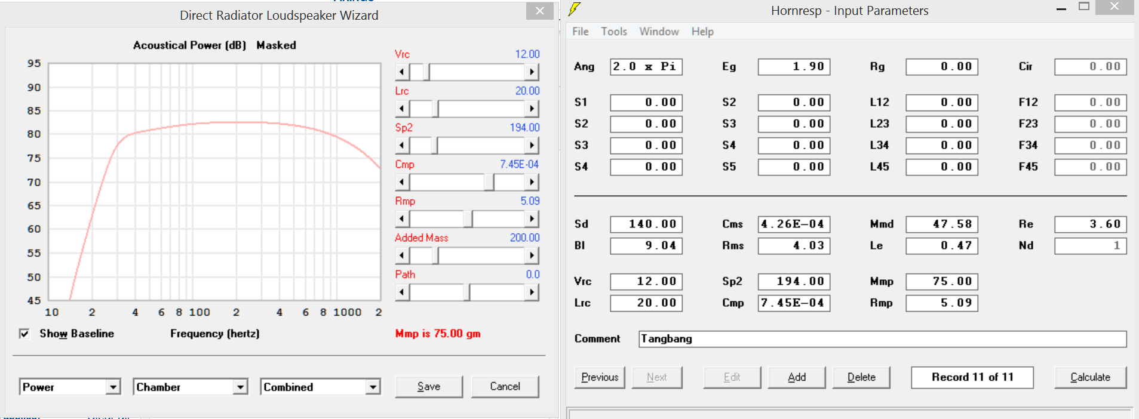Click the Path slider left arrow
This screenshot has height=419, width=1139.
click(x=401, y=292)
